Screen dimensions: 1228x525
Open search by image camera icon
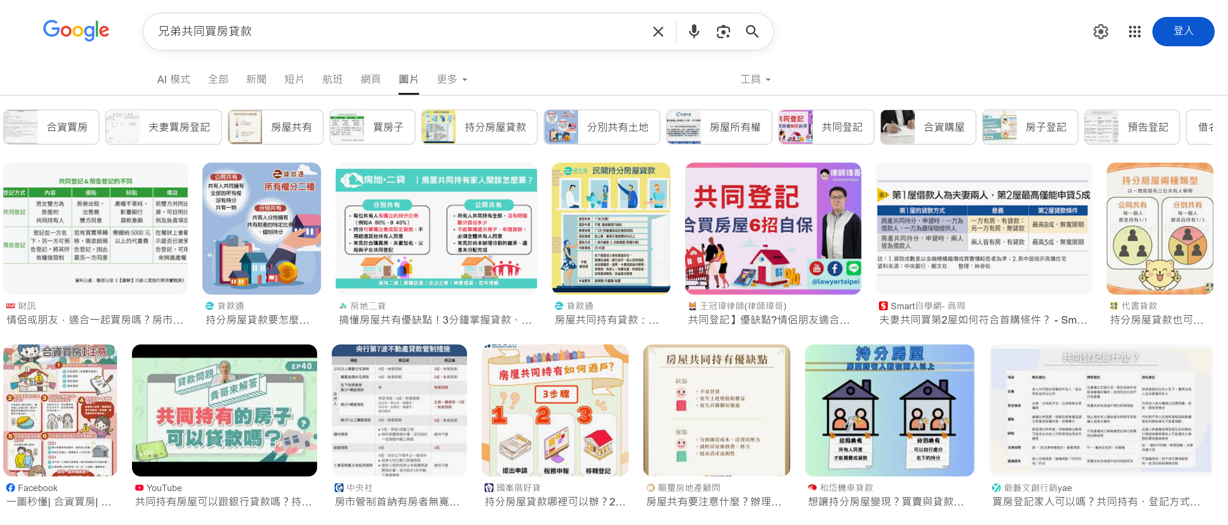[x=723, y=32]
